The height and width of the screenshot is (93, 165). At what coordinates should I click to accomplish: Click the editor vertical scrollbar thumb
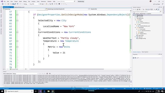(x=131, y=44)
